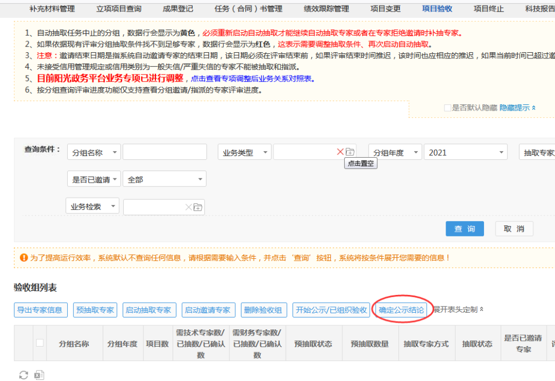Screen dimensions: 555x381
Task: Click inside the 分组名称 text input field
Action: [164, 152]
